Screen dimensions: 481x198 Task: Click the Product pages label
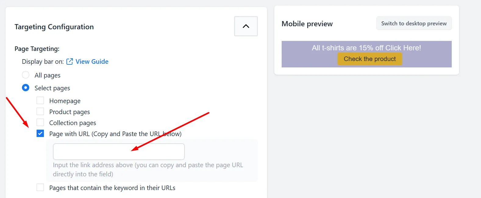click(69, 112)
